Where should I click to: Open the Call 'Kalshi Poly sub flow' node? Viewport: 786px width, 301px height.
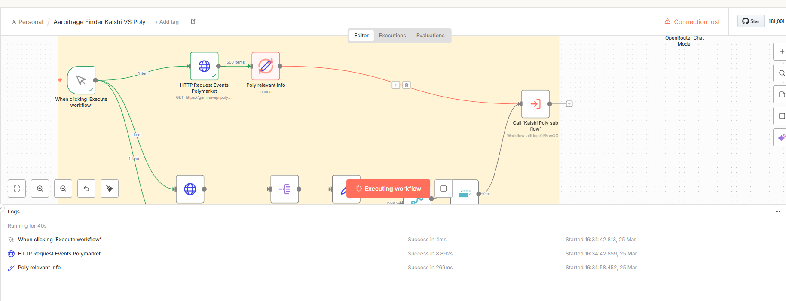coord(535,104)
